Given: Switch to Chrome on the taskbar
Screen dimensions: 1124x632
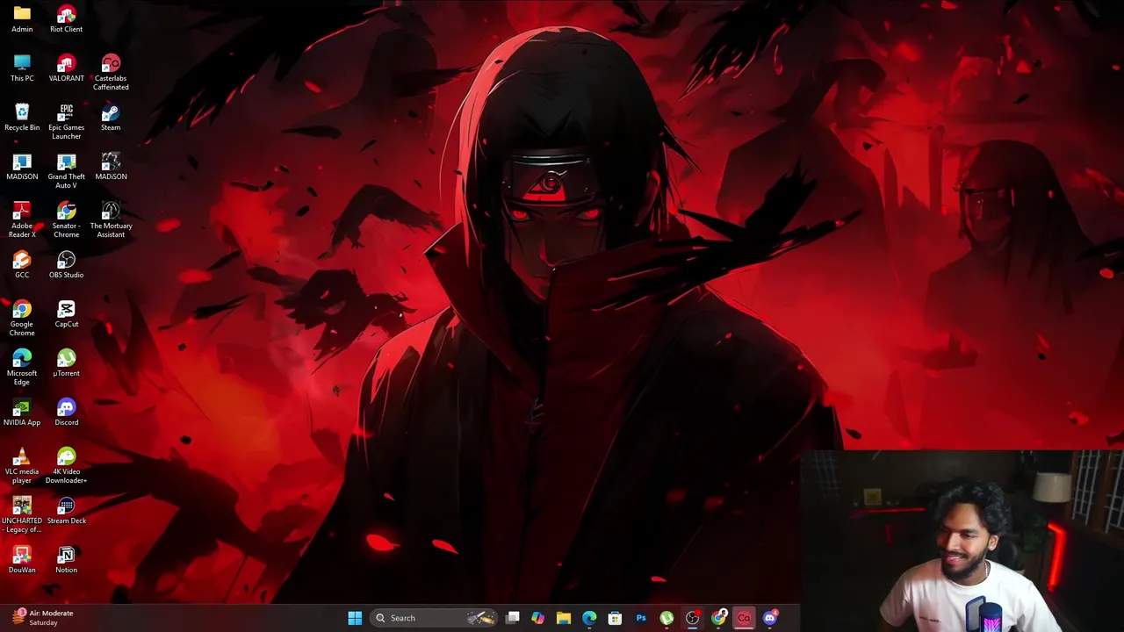Looking at the screenshot, I should click(x=718, y=618).
